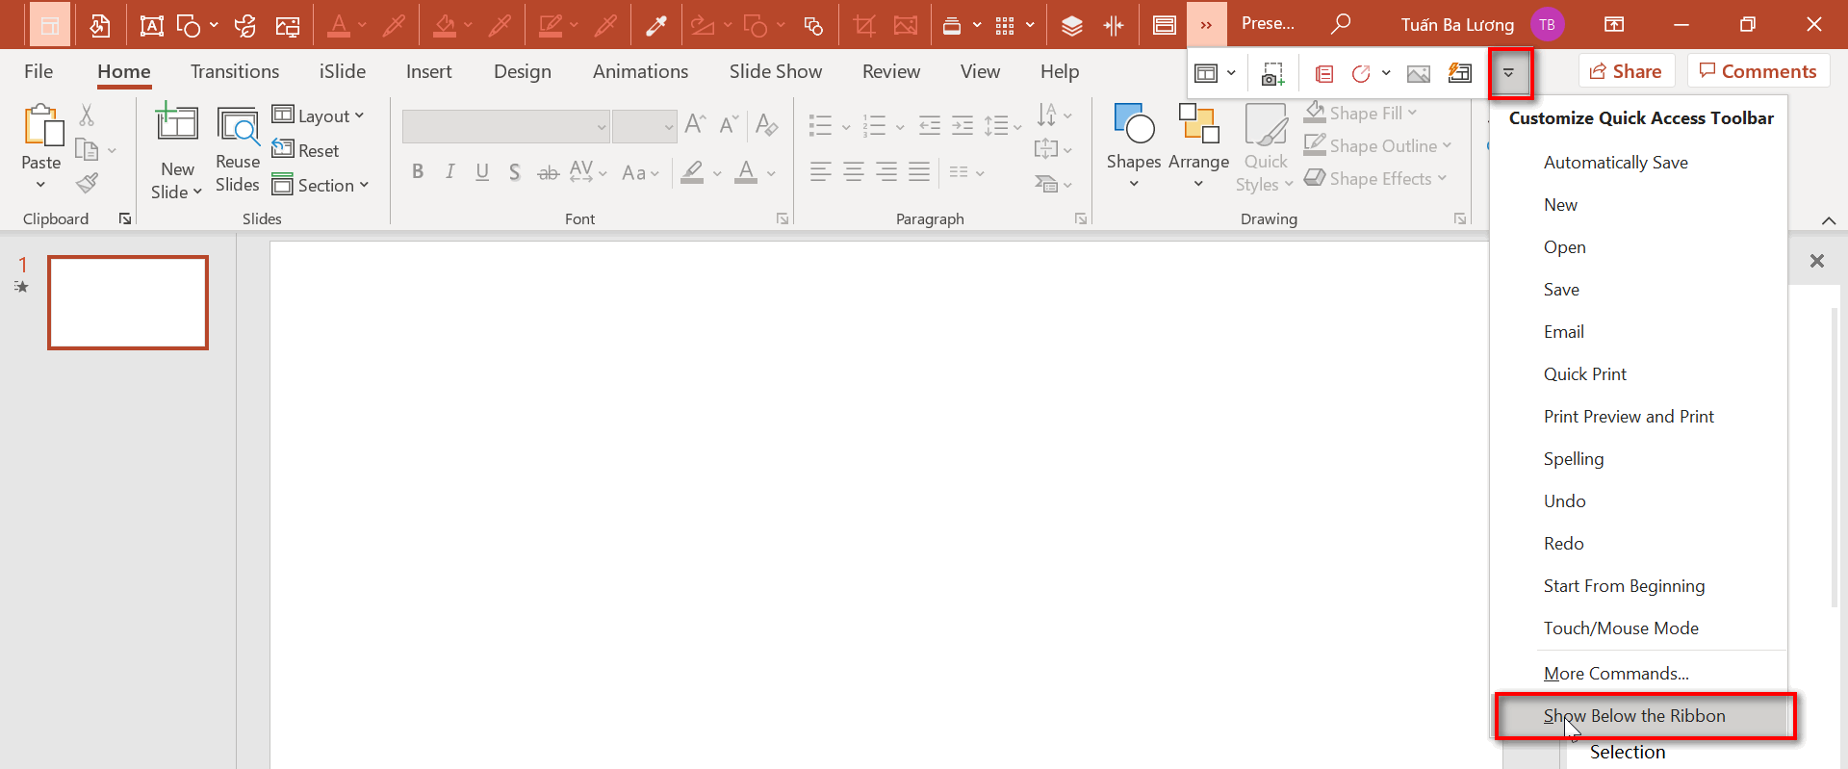This screenshot has height=769, width=1848.
Task: Switch to the Insert tab
Action: point(429,71)
